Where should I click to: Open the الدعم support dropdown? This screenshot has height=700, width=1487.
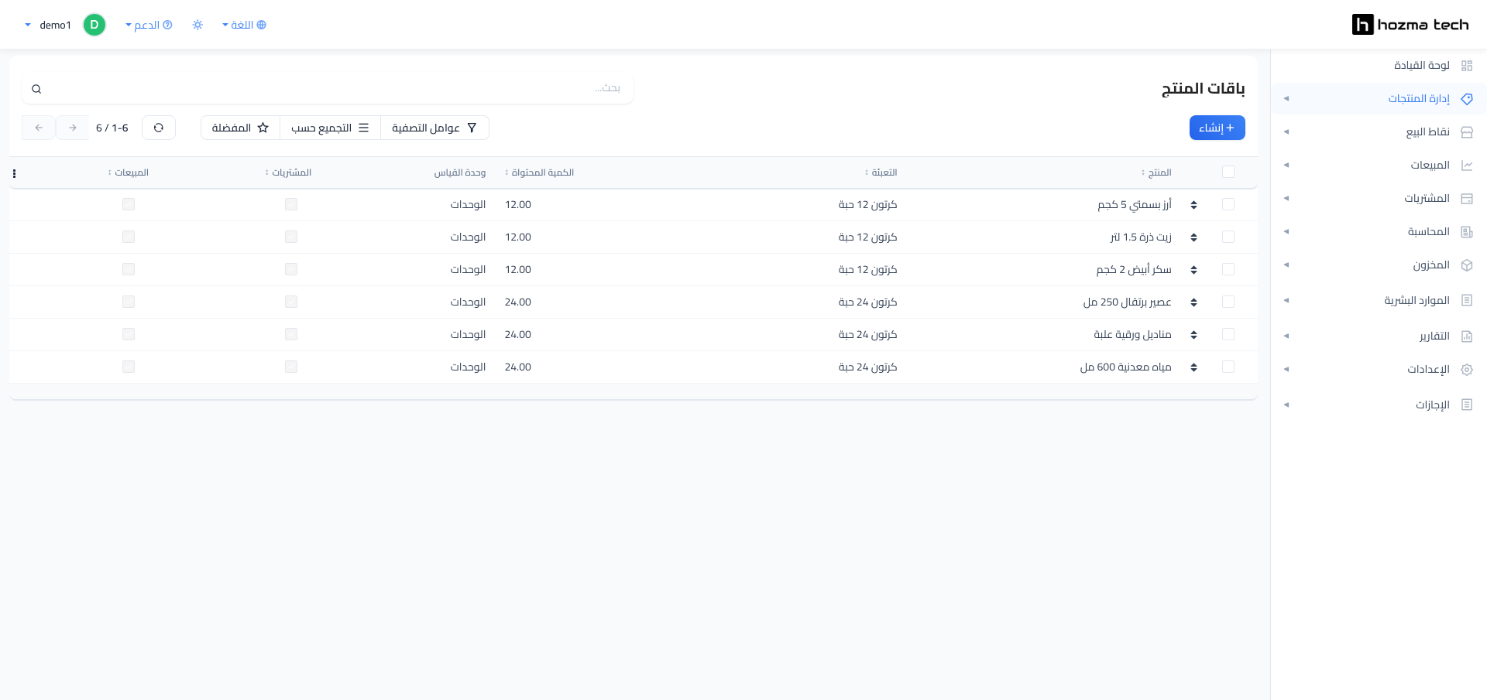click(x=149, y=25)
